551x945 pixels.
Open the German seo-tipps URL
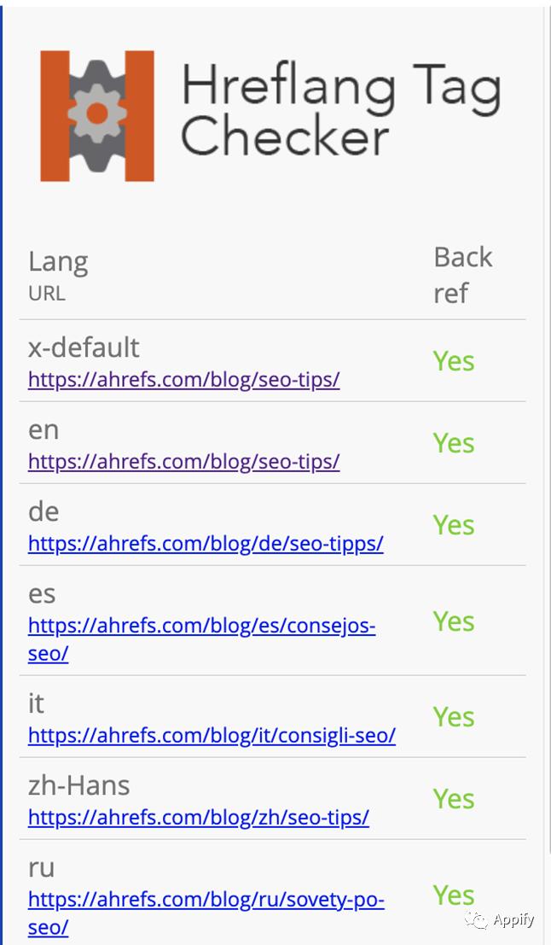[x=206, y=543]
